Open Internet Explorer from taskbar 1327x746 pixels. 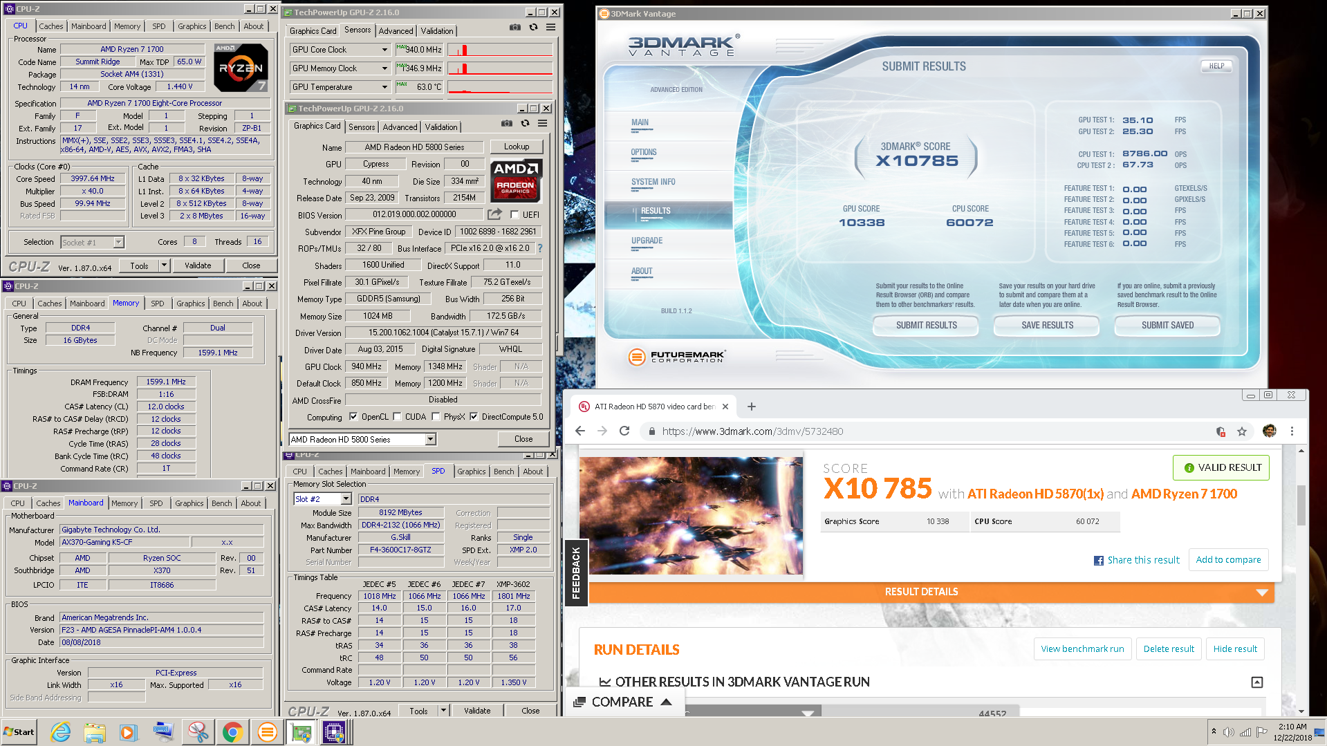click(x=61, y=731)
